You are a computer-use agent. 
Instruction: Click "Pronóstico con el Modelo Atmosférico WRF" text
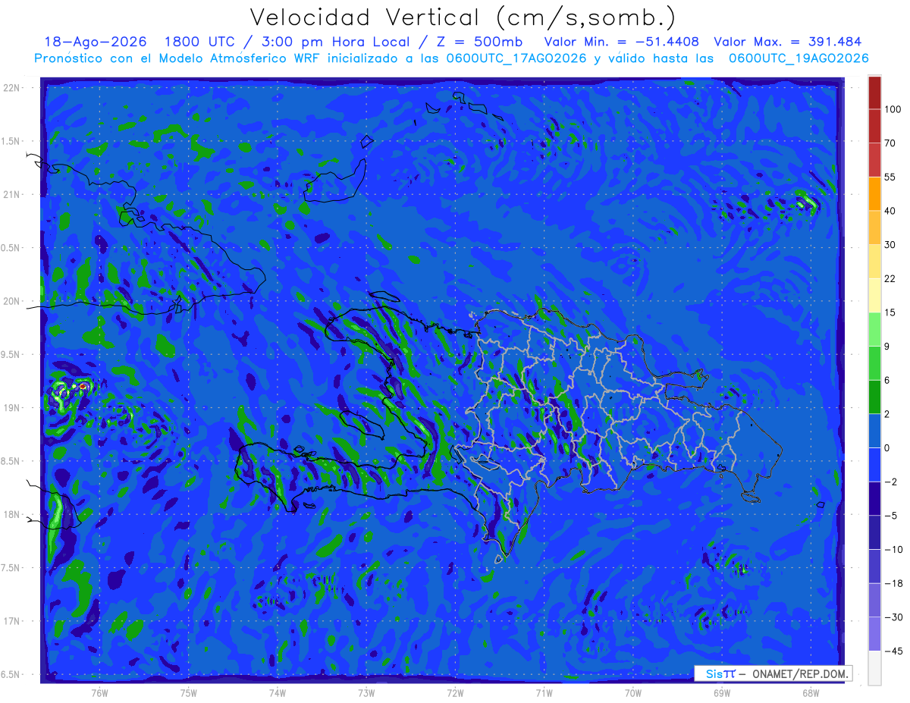click(x=175, y=58)
